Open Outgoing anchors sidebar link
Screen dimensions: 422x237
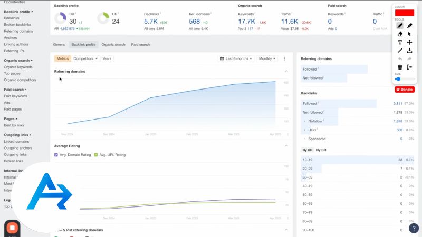point(18,148)
